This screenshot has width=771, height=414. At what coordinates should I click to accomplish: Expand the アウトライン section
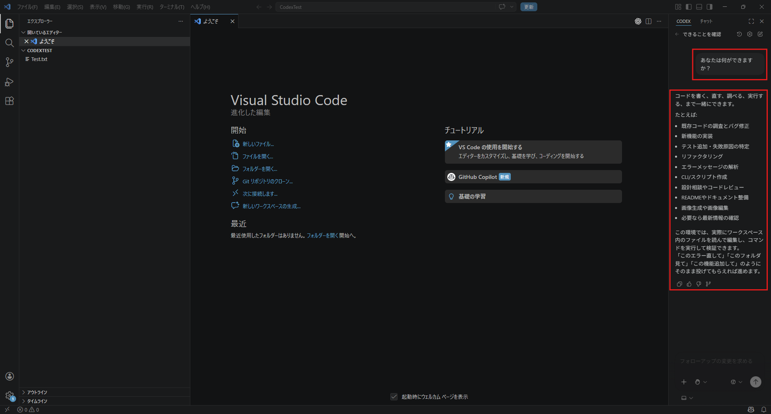37,392
